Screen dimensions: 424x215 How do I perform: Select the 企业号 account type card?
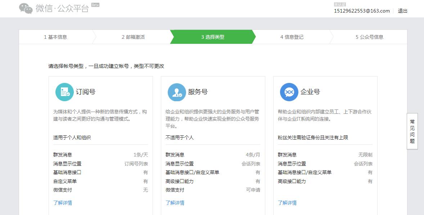point(325,144)
